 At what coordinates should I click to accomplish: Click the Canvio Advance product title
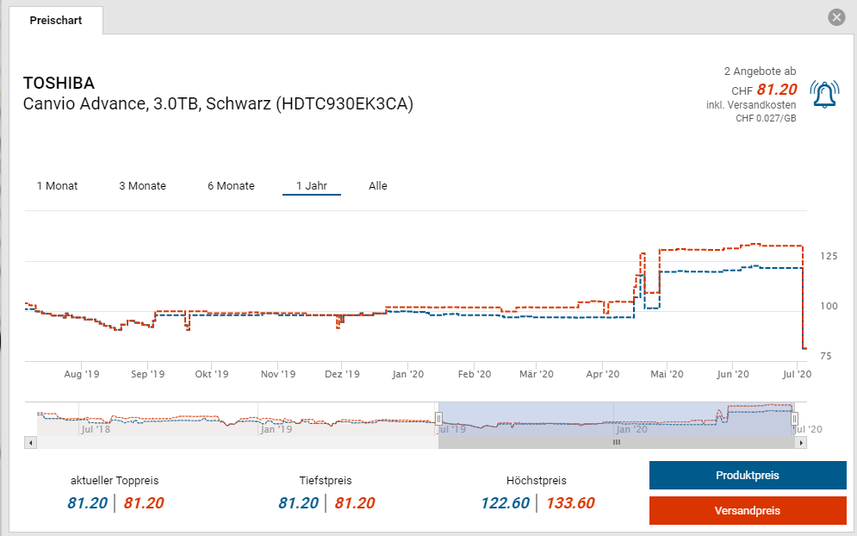tap(218, 104)
